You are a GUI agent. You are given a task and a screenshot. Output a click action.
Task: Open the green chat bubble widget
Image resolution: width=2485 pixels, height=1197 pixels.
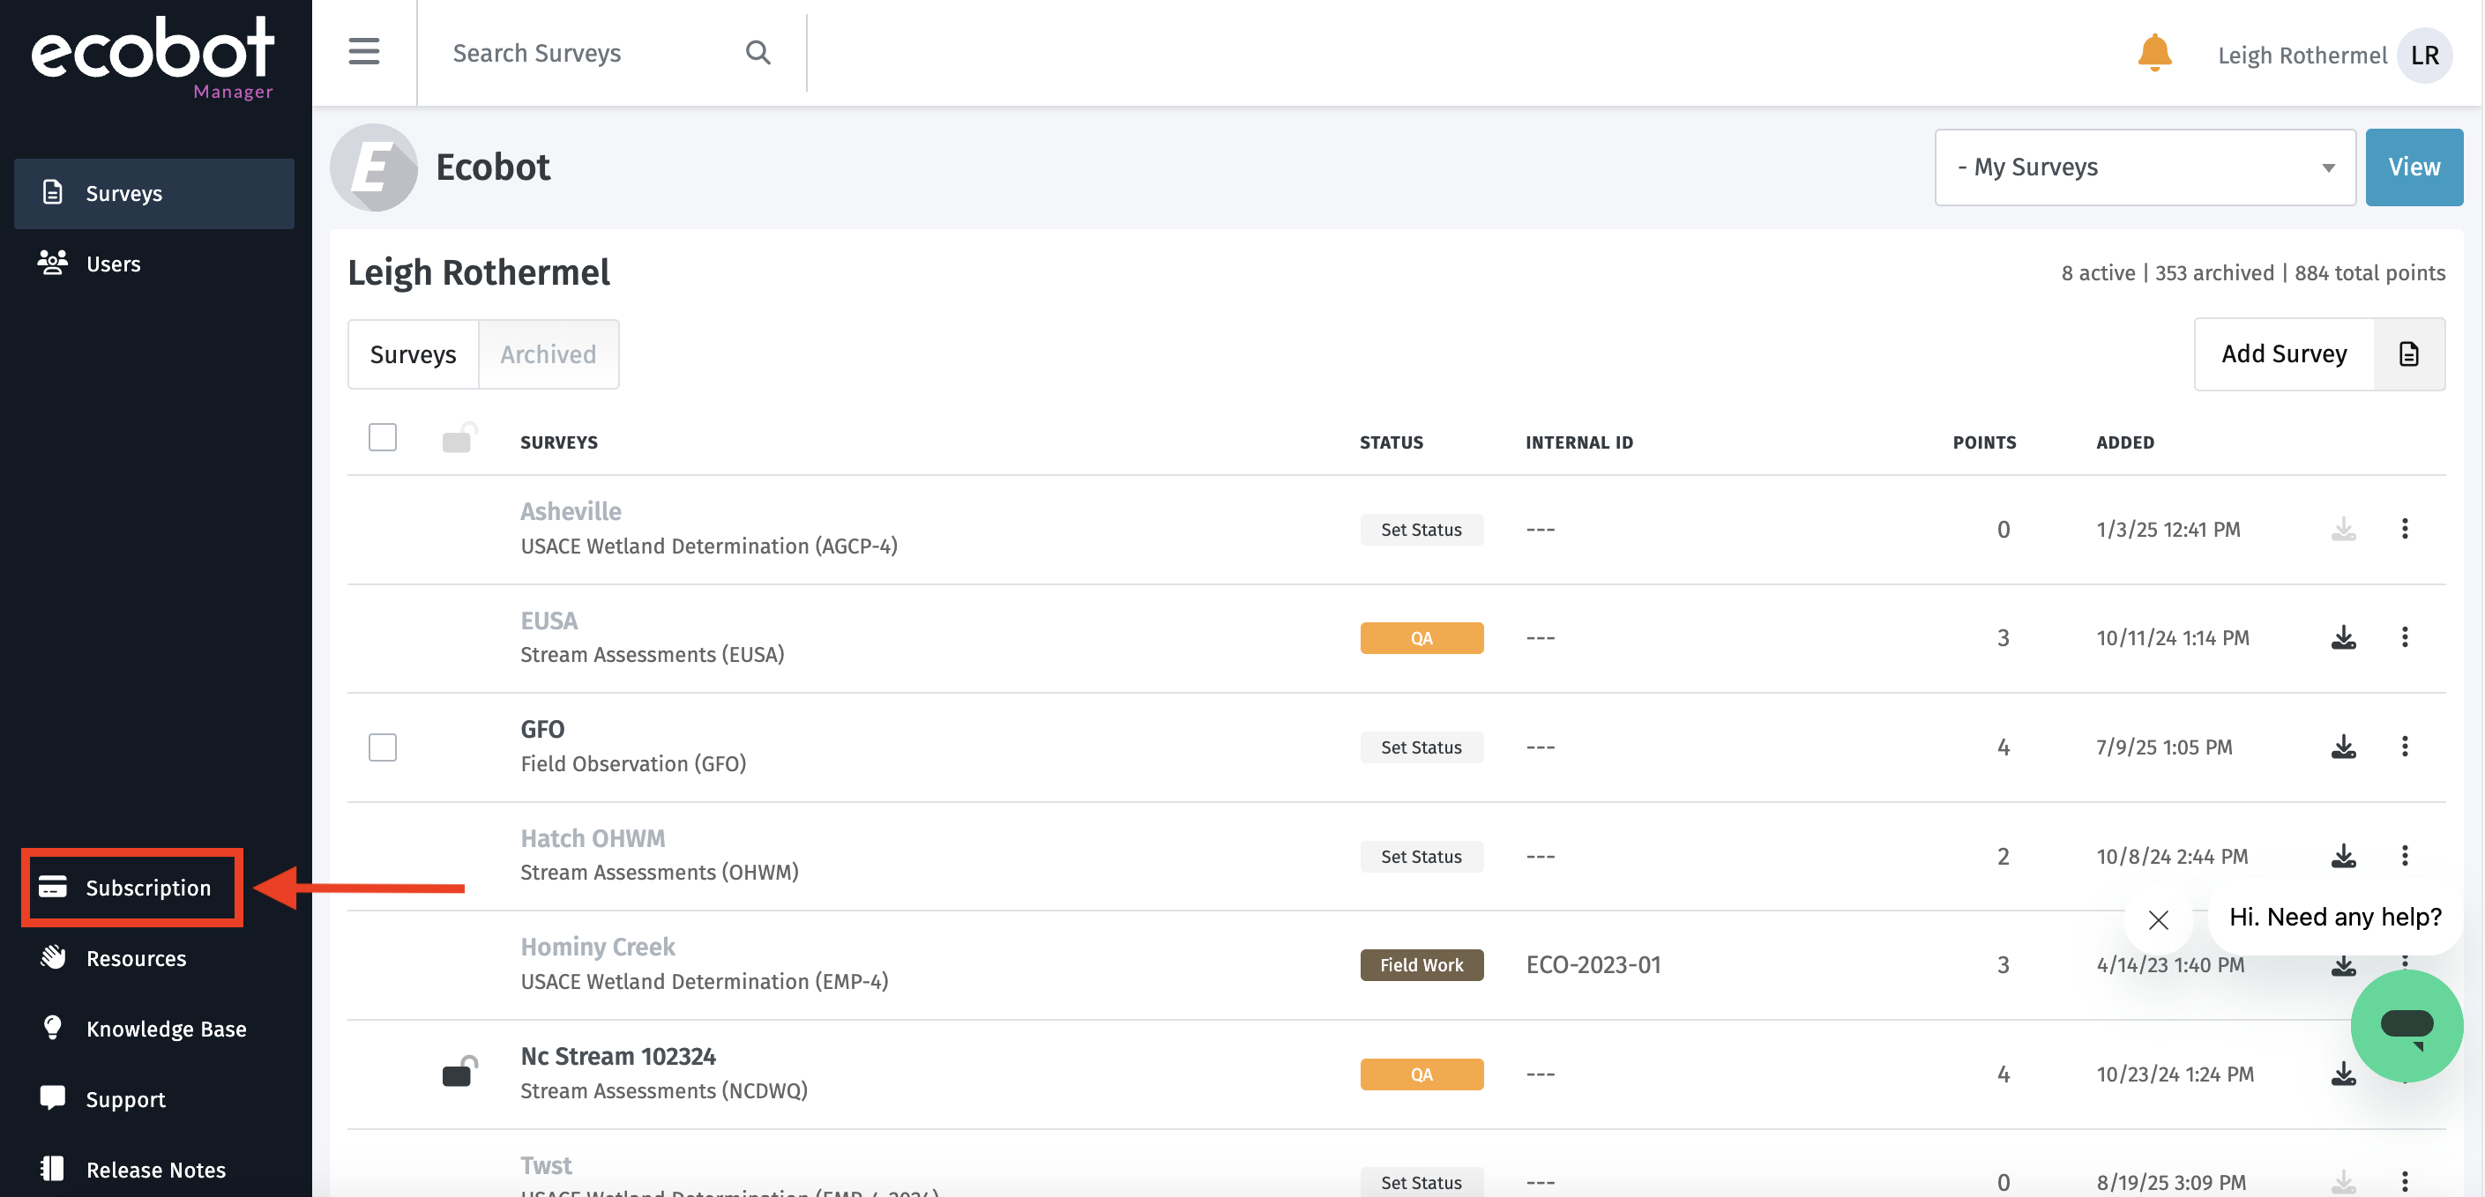point(2405,1025)
